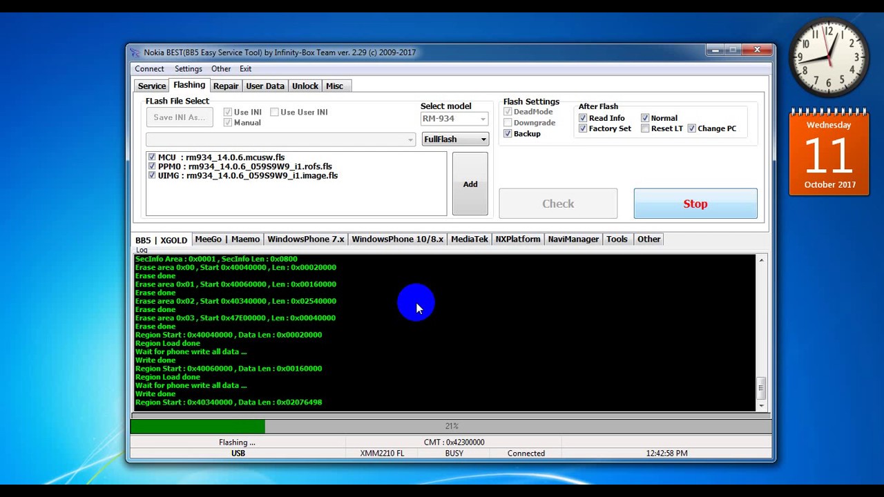Click the desktop calendar gadget

click(829, 153)
